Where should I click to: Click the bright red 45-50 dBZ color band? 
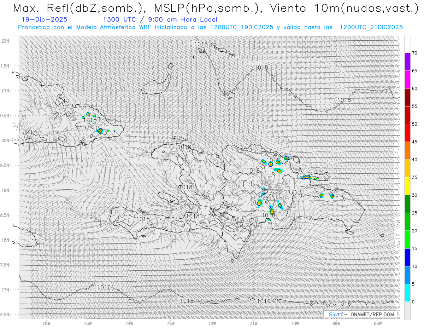coord(407,133)
